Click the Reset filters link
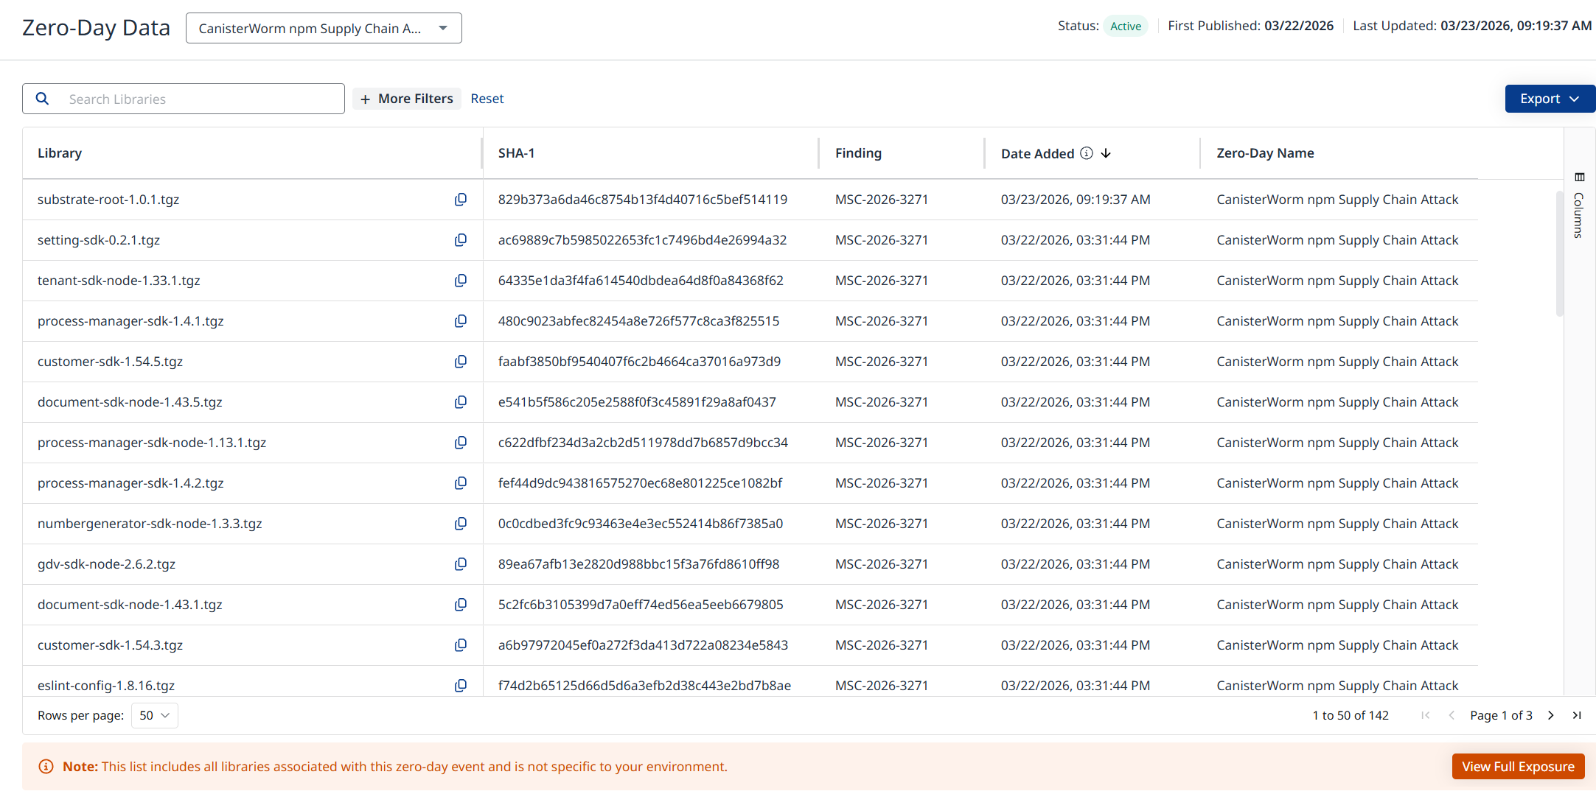 pyautogui.click(x=487, y=99)
